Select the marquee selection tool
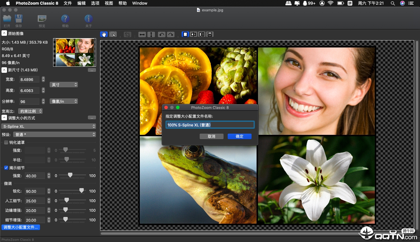 (113, 34)
